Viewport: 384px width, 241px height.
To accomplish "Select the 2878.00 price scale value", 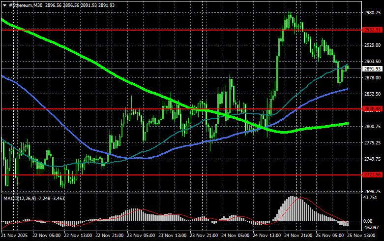I will click(373, 78).
